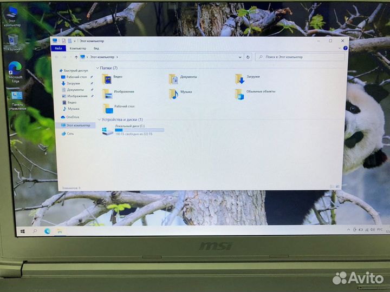Open the Музыка folder in Папки

pyautogui.click(x=180, y=94)
